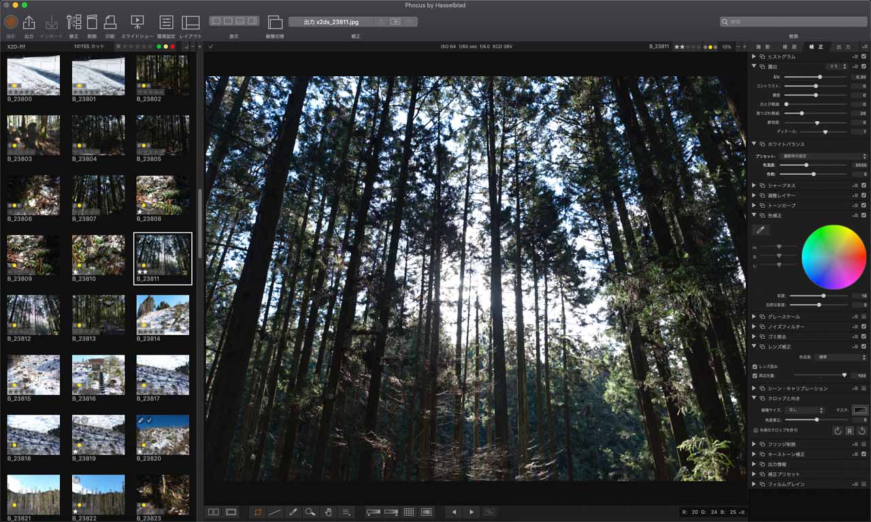This screenshot has height=522, width=871.
Task: Toggle the 露出 adjustment checkbox on panel
Action: pos(863,66)
